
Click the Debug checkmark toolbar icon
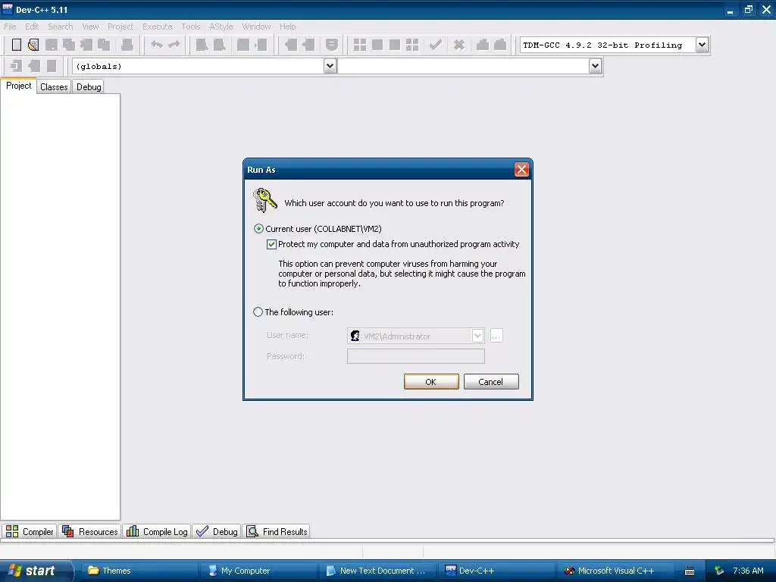pyautogui.click(x=436, y=45)
